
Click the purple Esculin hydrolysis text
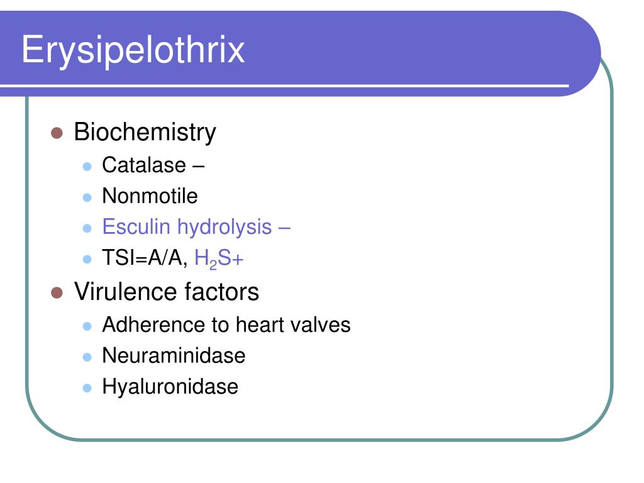tap(196, 228)
